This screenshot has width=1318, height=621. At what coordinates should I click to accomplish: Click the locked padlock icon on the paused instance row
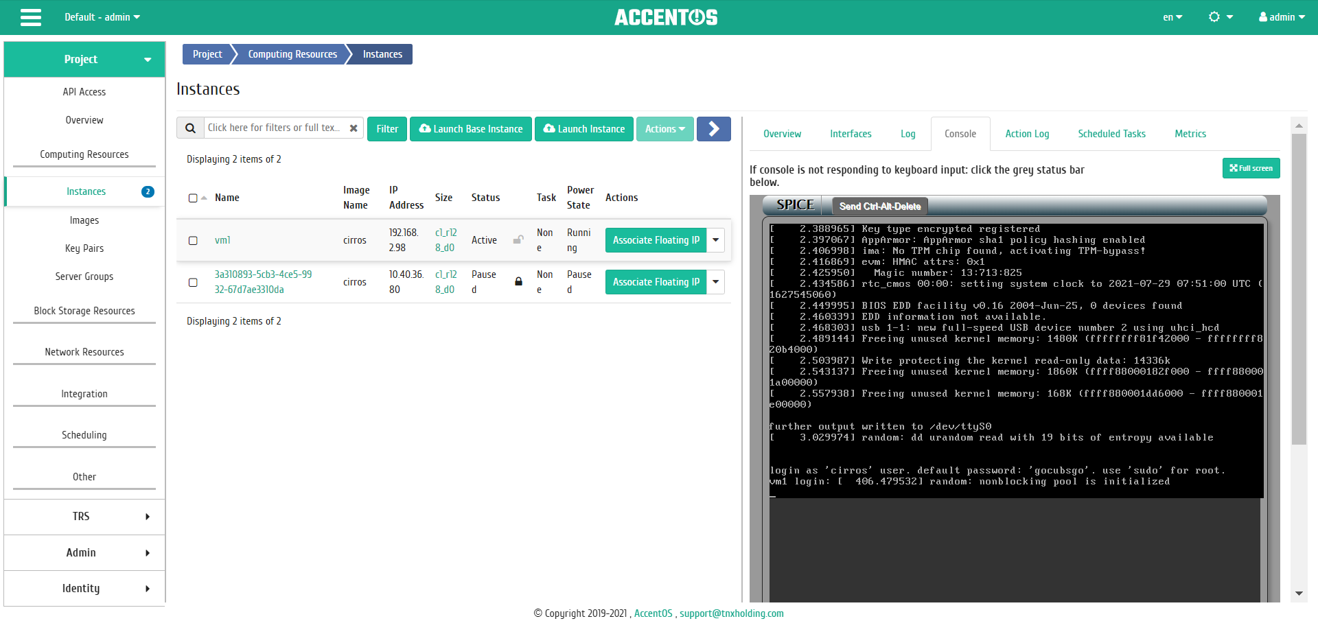(x=518, y=281)
